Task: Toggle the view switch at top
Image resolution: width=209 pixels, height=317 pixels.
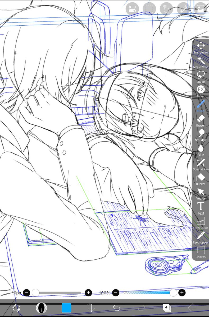Action: pos(132,8)
